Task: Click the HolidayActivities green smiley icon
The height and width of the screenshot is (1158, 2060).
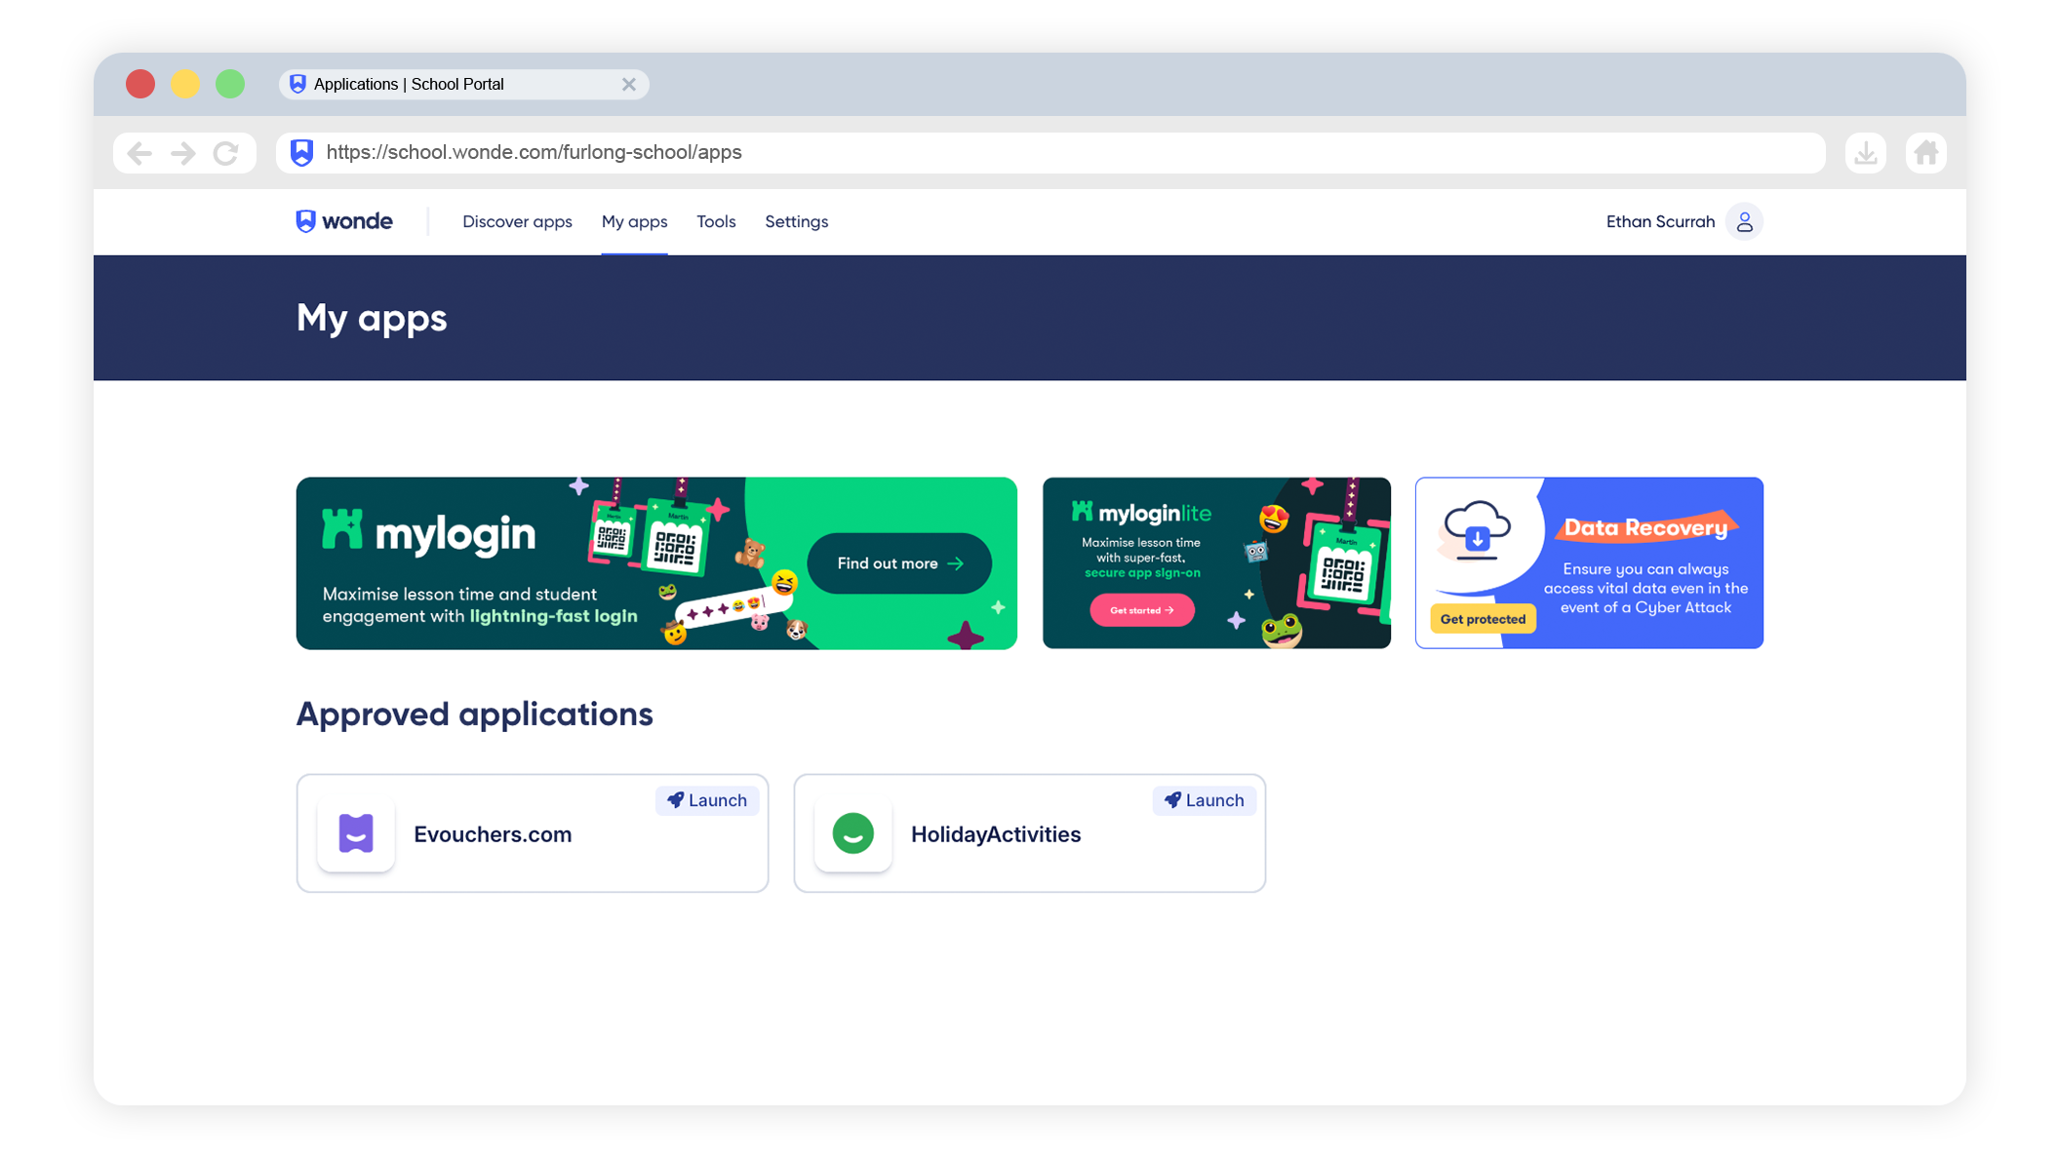Action: click(853, 833)
